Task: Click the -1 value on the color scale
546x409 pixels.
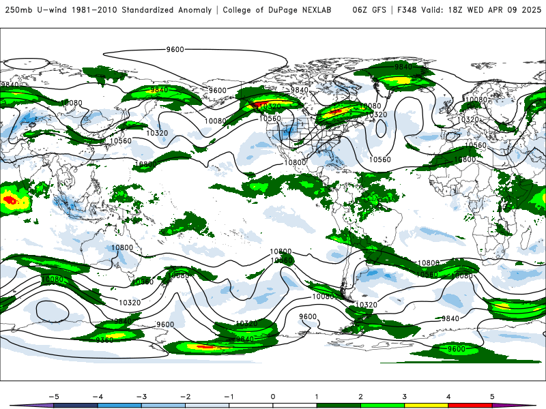Action: [229, 397]
